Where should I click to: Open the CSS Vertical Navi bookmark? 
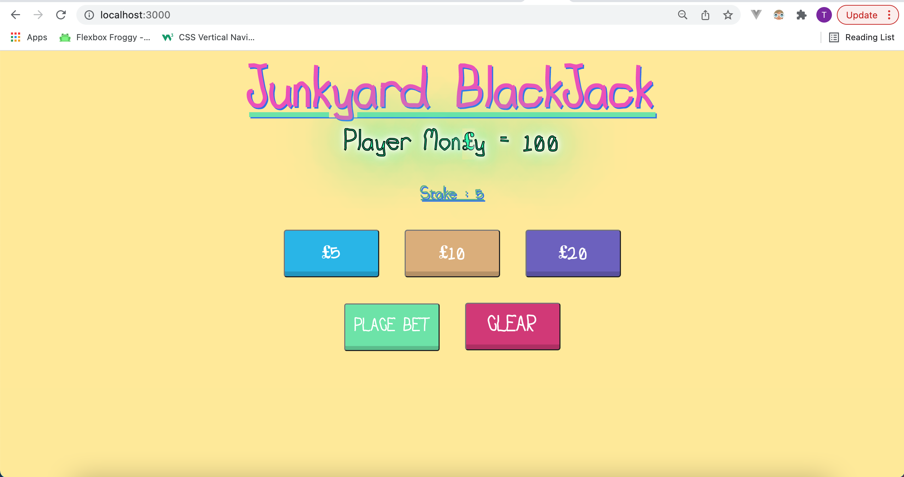pos(209,37)
